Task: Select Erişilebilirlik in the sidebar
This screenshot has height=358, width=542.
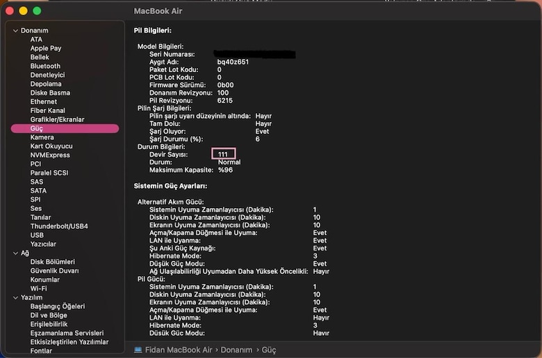Action: point(49,324)
